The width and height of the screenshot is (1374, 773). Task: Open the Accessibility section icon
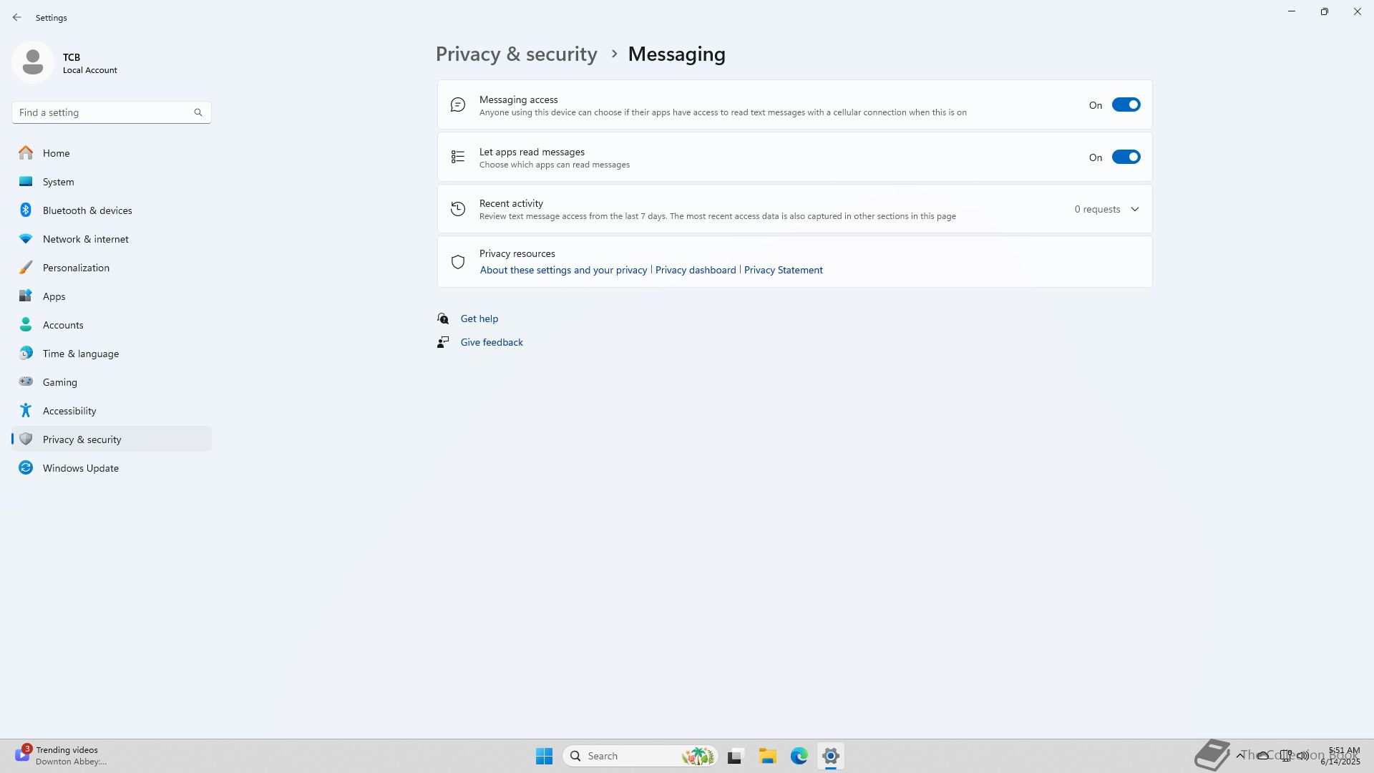tap(26, 411)
